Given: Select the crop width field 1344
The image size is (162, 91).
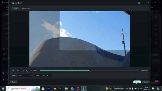Looking at the screenshot, I should click(38, 75).
